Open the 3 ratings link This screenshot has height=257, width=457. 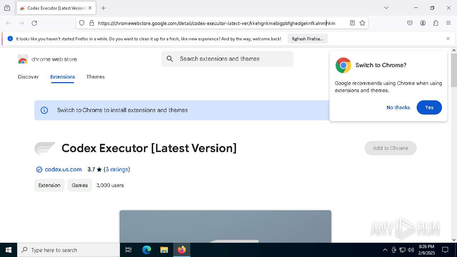pos(117,170)
